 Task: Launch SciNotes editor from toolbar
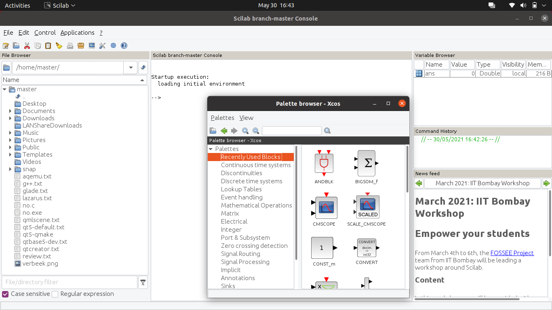point(6,46)
